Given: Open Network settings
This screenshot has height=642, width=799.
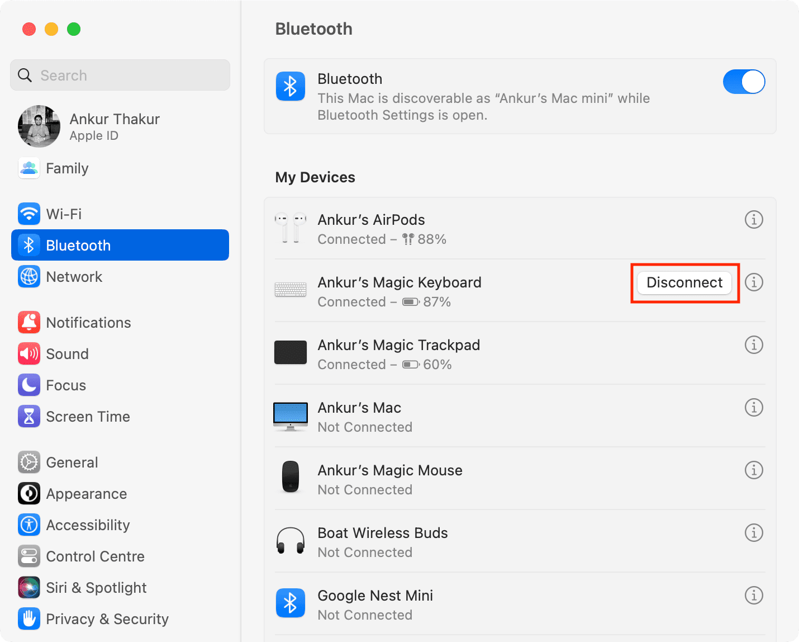Looking at the screenshot, I should pyautogui.click(x=120, y=277).
